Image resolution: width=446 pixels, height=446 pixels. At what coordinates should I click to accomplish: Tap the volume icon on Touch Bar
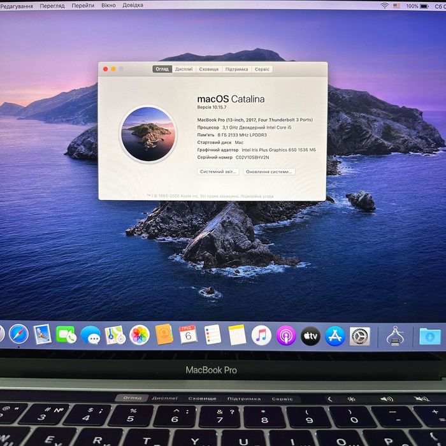387,399
